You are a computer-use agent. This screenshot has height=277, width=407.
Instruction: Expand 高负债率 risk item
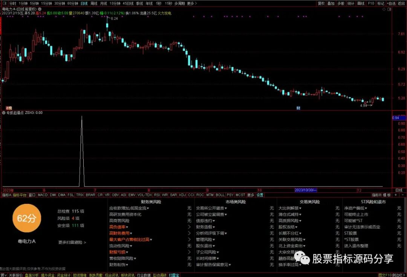pos(119,227)
